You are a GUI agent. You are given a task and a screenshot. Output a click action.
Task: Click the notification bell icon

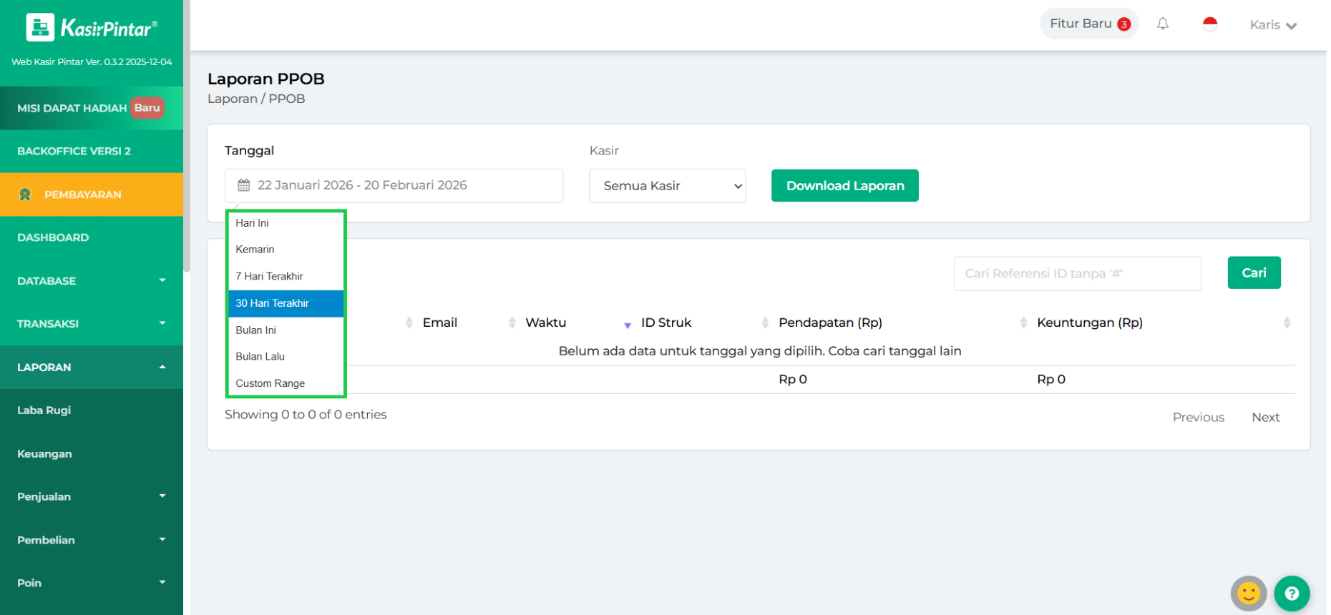1163,24
